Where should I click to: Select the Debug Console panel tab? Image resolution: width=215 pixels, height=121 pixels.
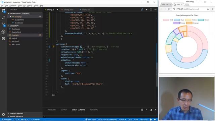pyautogui.click(x=79, y=110)
